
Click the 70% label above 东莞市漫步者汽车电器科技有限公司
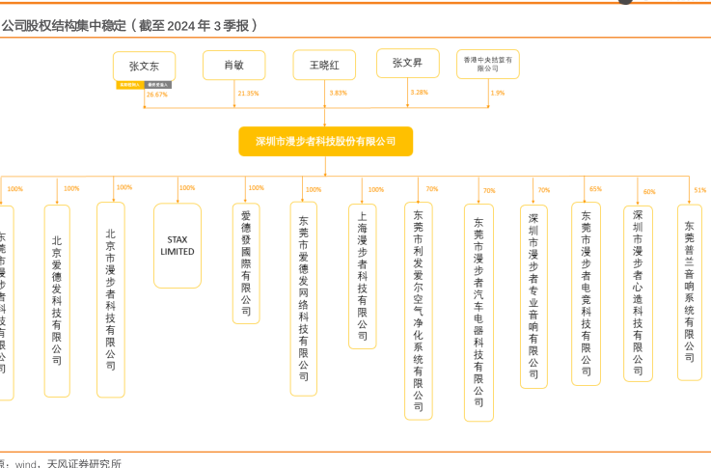click(x=489, y=190)
